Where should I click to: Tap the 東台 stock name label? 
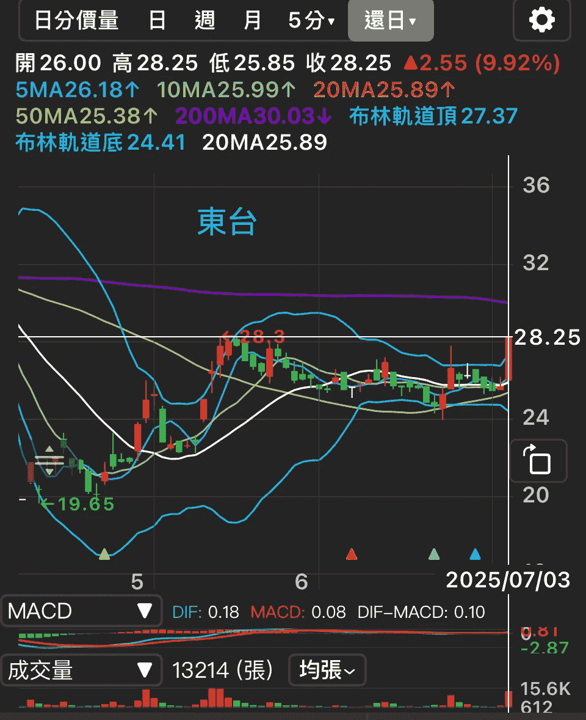coord(227,222)
